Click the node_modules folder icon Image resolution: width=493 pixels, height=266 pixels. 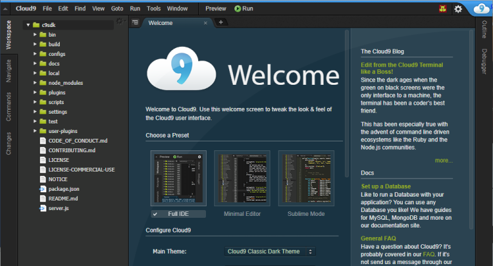[43, 83]
